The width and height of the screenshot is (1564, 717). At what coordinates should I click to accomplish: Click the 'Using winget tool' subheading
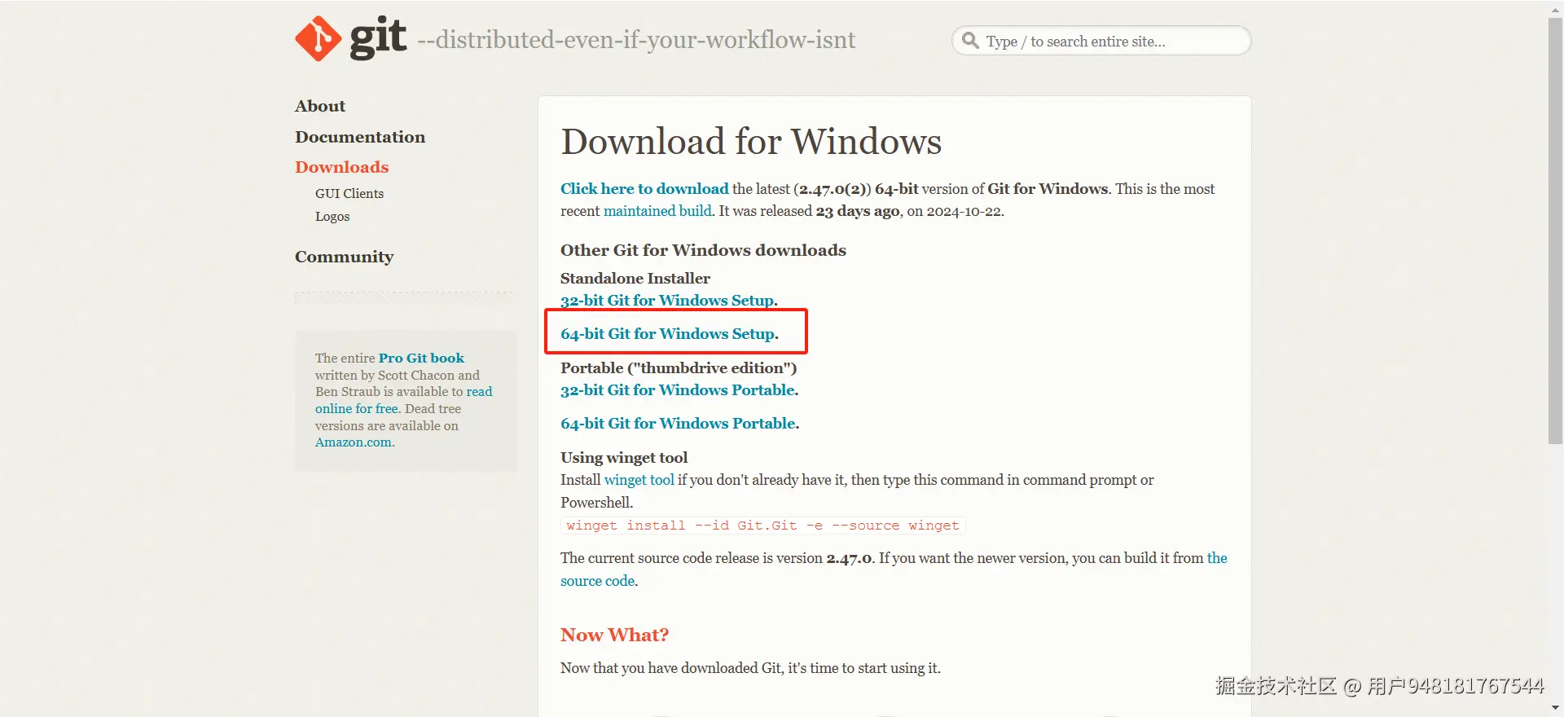click(x=624, y=458)
